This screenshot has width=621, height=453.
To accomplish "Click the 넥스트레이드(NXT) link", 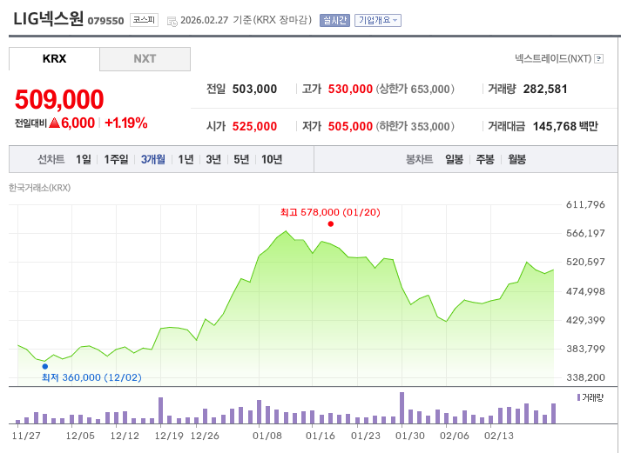I will tap(553, 59).
